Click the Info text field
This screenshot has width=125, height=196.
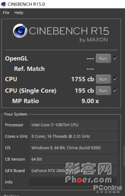73,182
